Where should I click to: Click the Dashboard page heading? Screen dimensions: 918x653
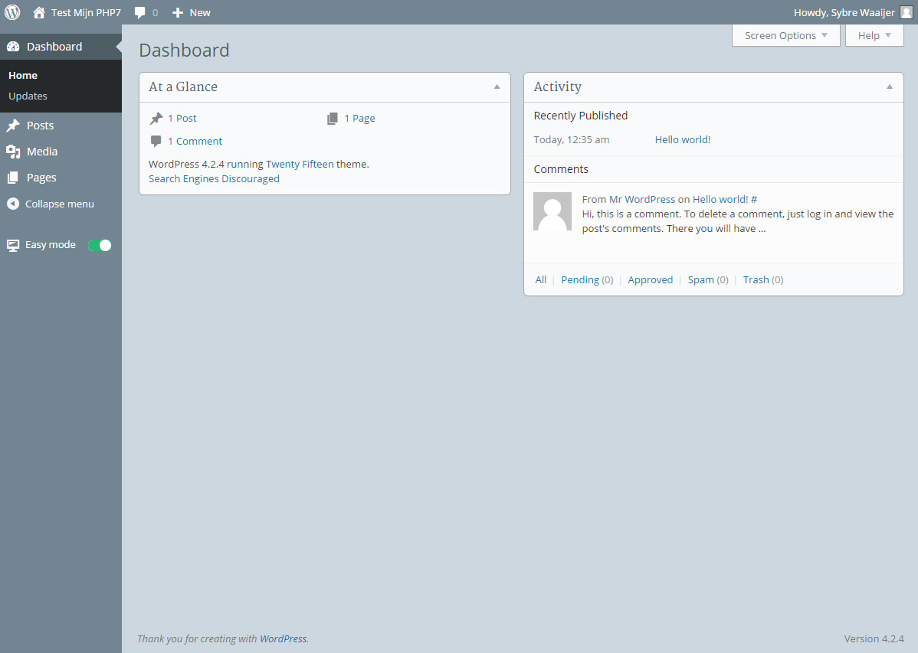click(x=184, y=51)
